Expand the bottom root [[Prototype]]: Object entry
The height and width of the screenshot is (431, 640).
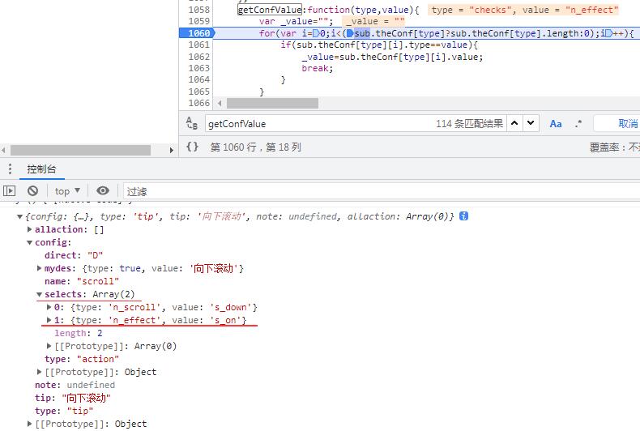coord(29,424)
